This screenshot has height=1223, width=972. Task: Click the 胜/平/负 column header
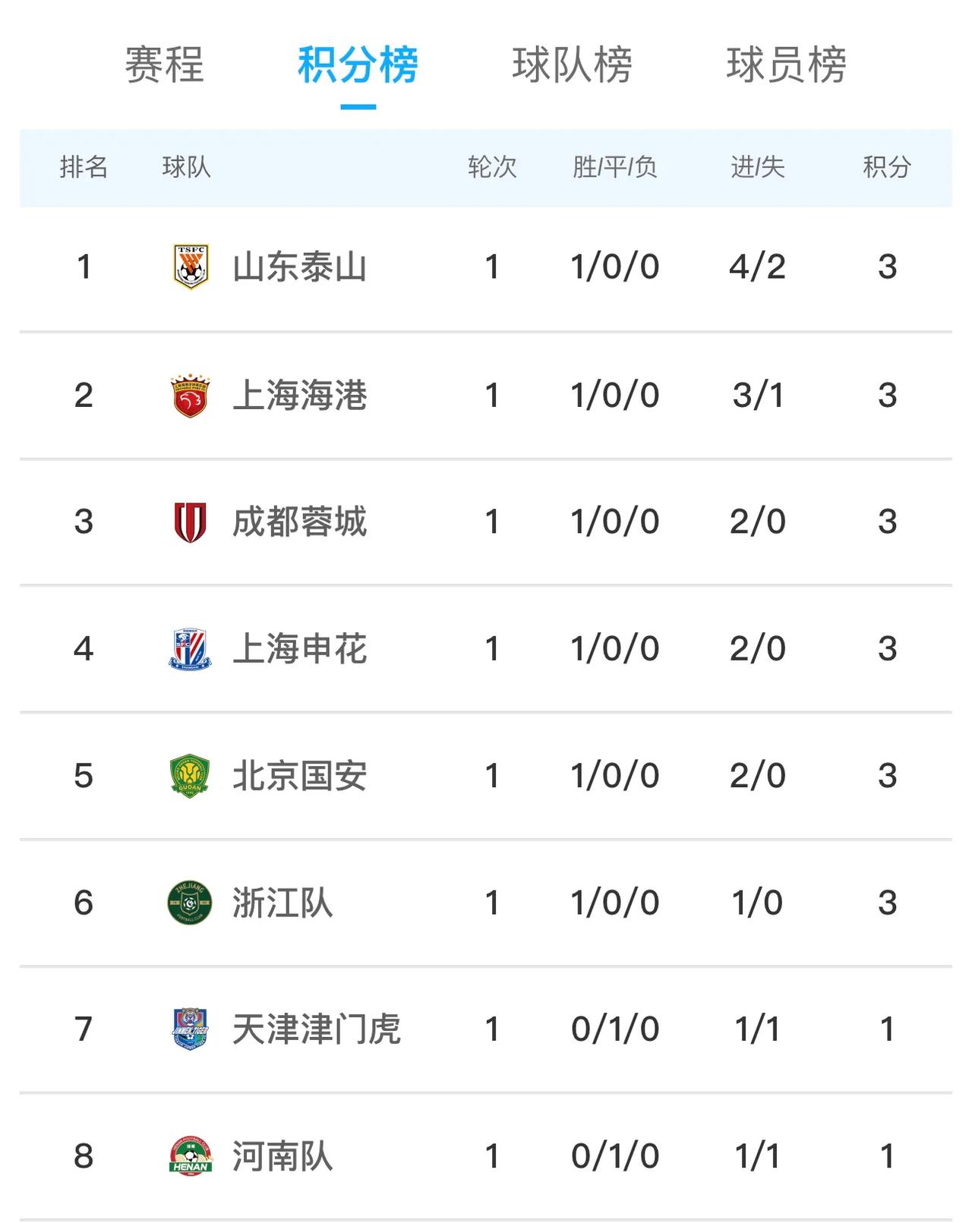(614, 167)
